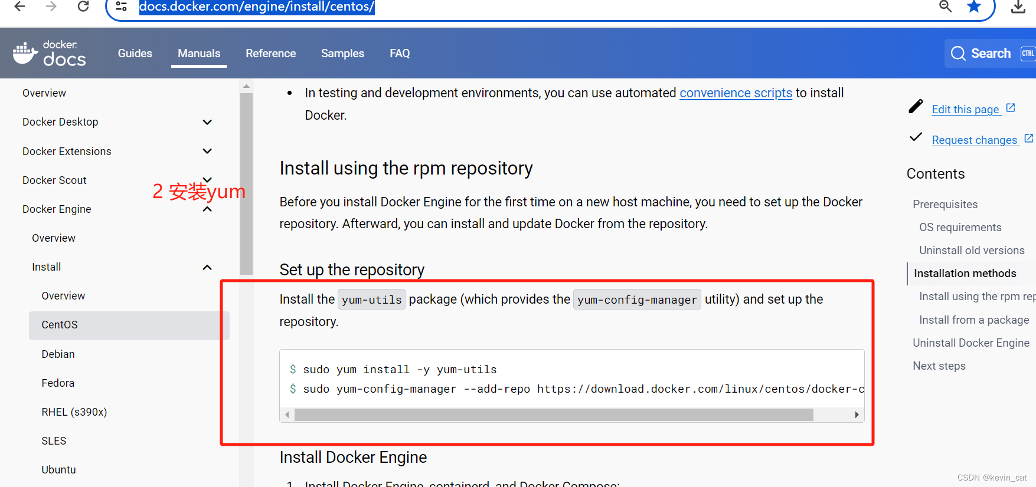This screenshot has height=487, width=1036.
Task: Click the Search magnifier icon
Action: tap(958, 54)
